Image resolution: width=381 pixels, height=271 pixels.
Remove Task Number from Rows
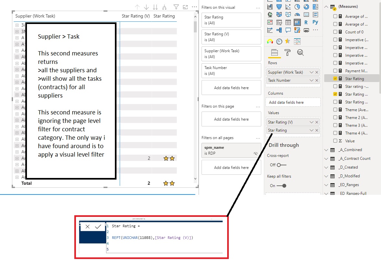(317, 80)
